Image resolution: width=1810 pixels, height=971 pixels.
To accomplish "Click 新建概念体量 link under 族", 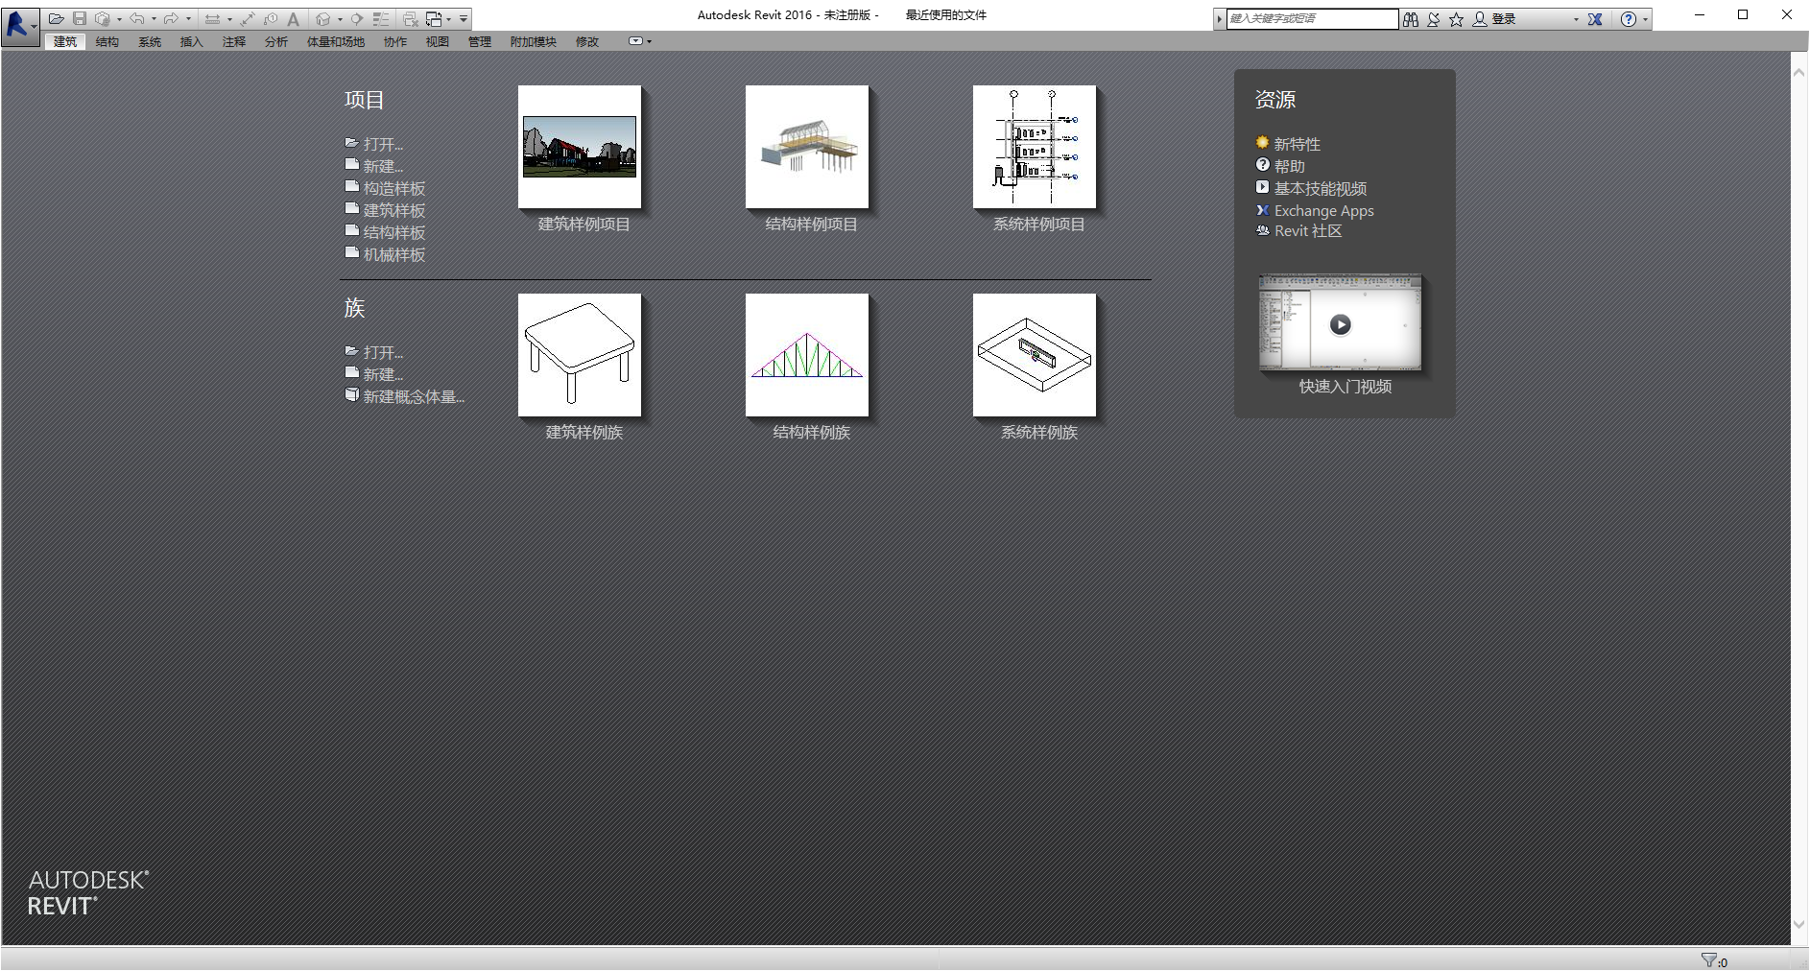I will [413, 396].
